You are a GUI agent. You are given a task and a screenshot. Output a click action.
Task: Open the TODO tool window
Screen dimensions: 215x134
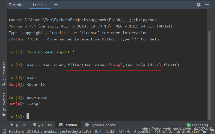click(42, 125)
